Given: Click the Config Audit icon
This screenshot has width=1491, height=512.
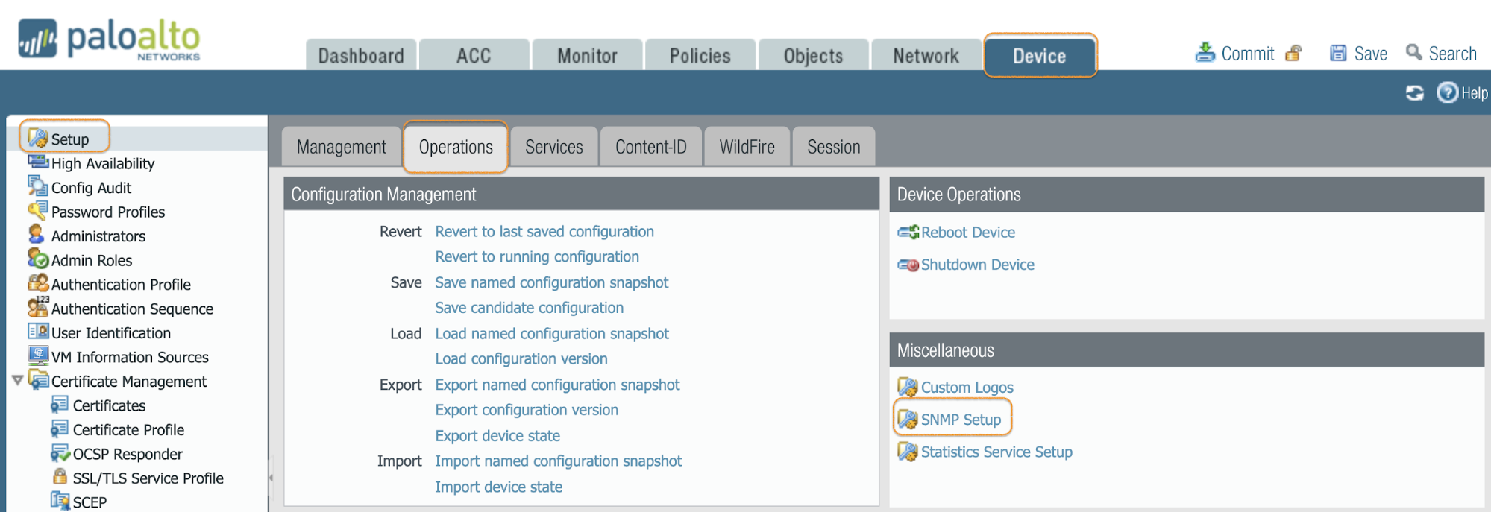Looking at the screenshot, I should [x=37, y=186].
